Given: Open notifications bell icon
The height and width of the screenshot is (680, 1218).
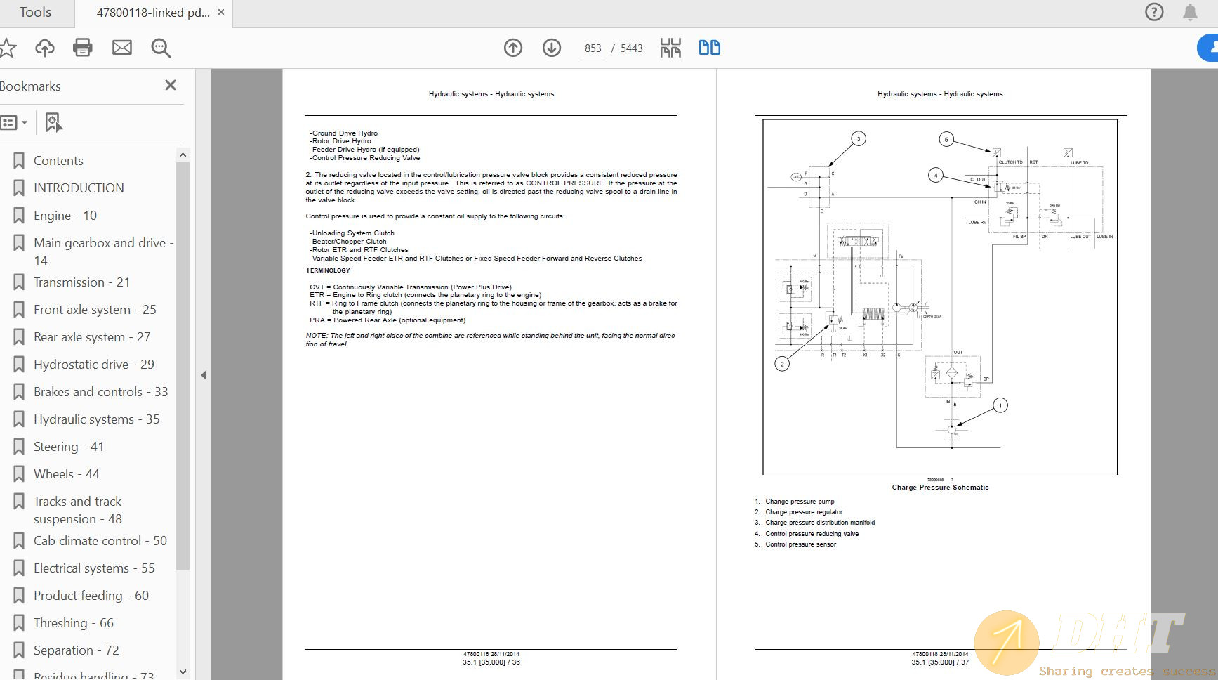Looking at the screenshot, I should pyautogui.click(x=1190, y=13).
